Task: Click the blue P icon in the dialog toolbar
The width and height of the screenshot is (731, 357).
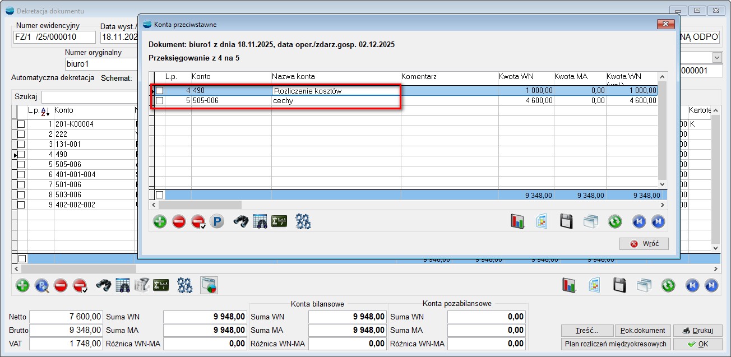Action: tap(216, 221)
